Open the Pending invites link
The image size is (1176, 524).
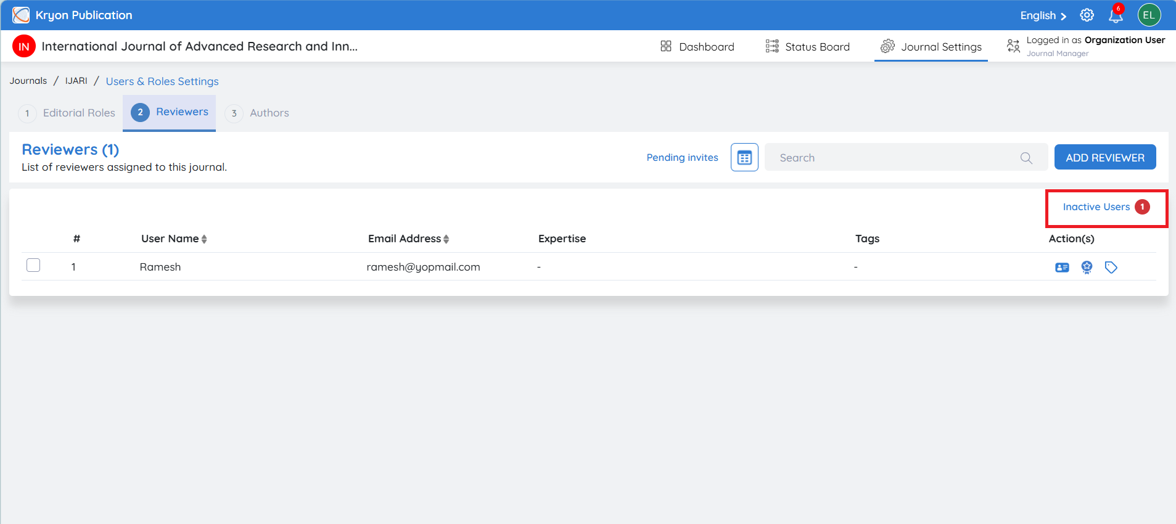[x=682, y=157]
